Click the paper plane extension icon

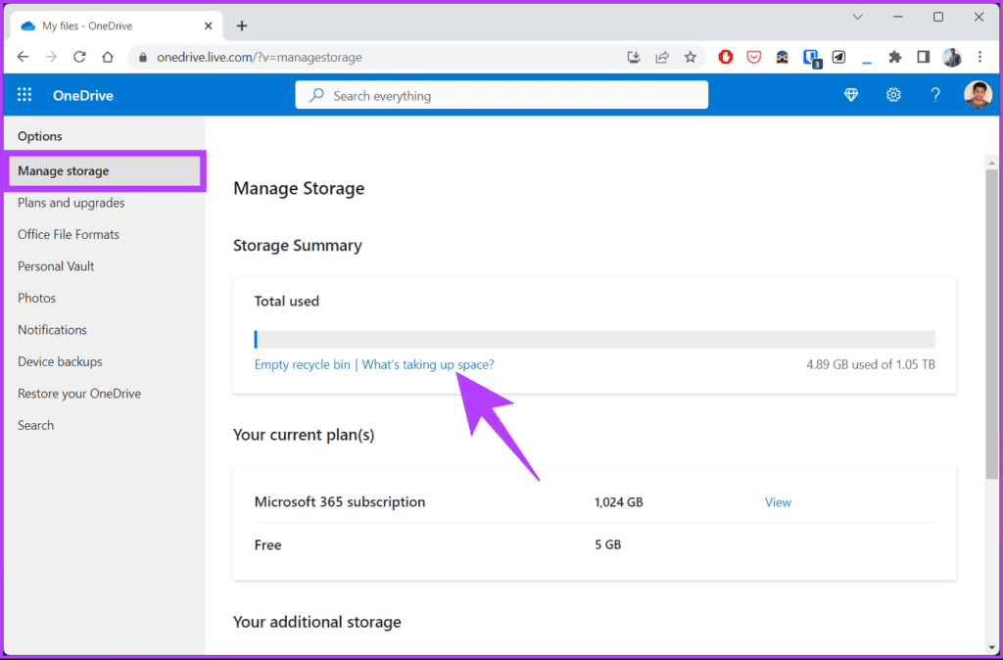[838, 57]
